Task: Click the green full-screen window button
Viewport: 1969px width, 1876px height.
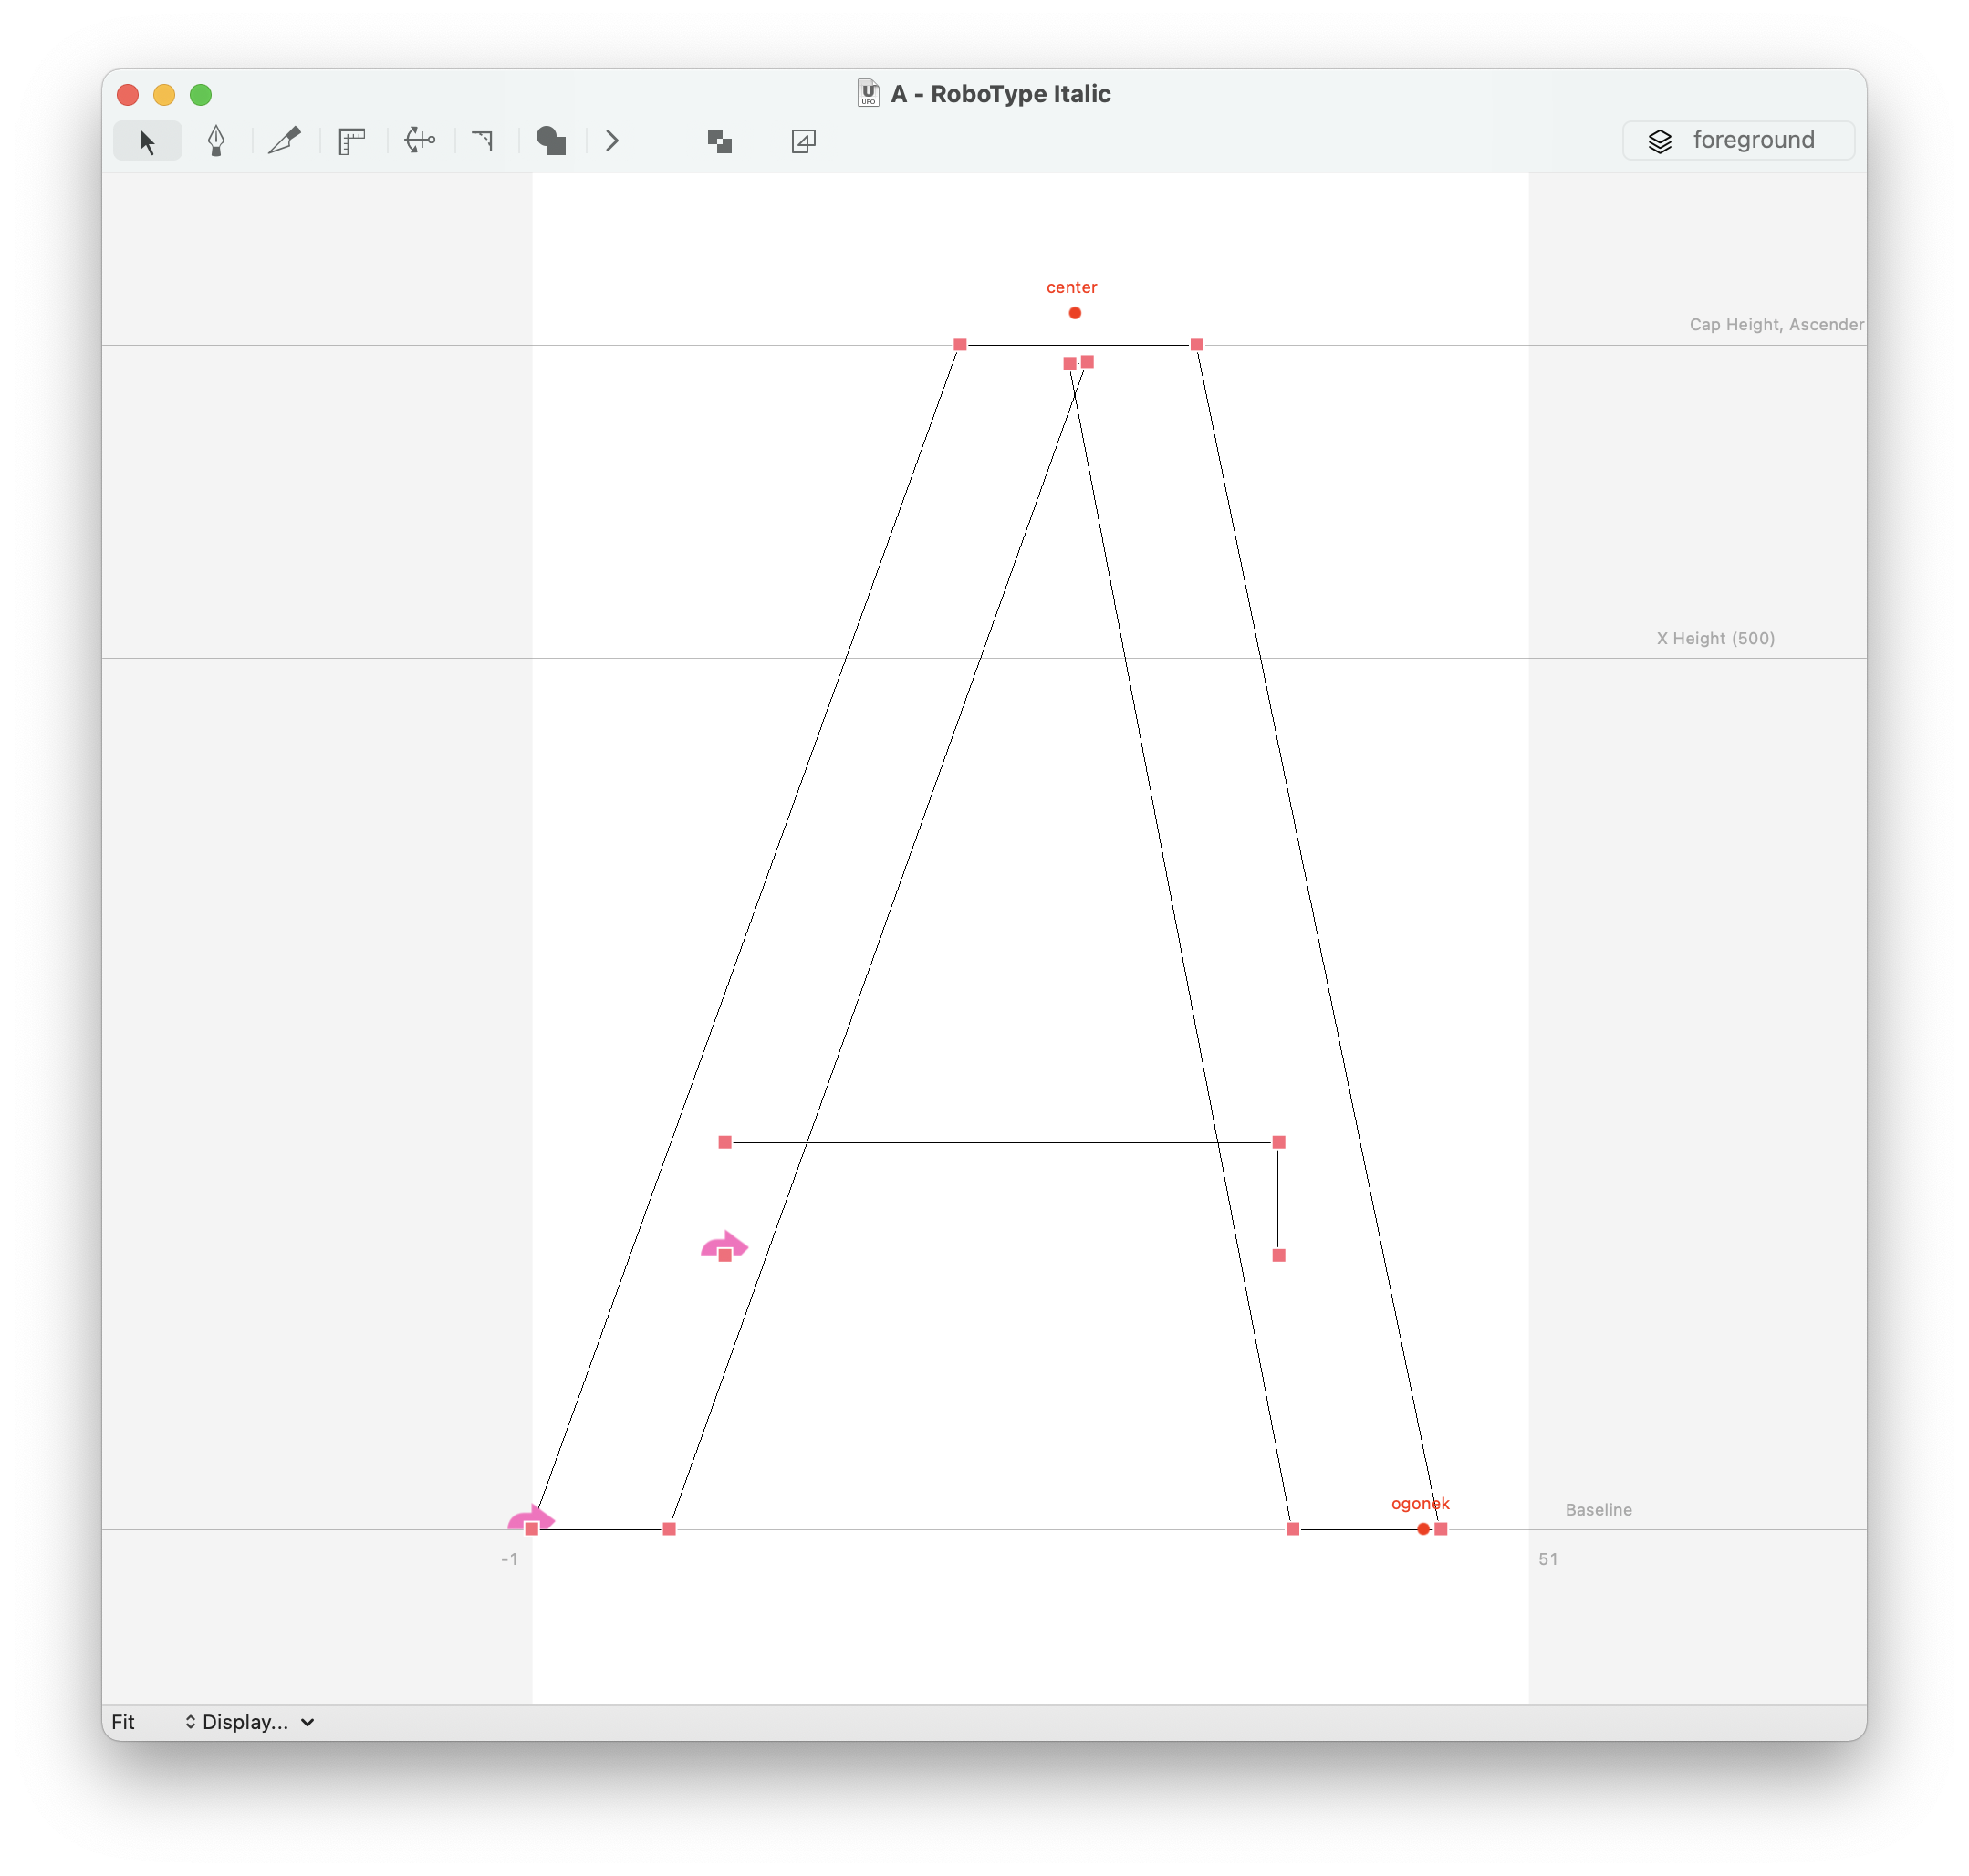Action: tap(201, 94)
